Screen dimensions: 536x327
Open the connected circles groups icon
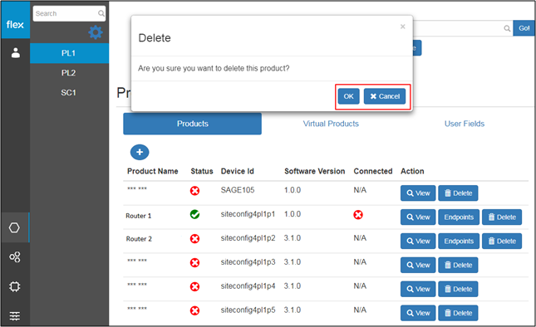coord(15,256)
